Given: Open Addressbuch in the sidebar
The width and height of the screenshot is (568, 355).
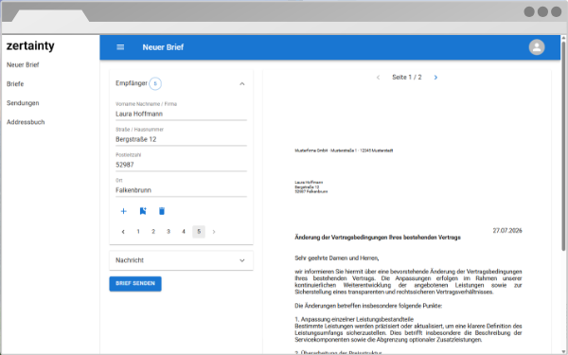Looking at the screenshot, I should click(26, 122).
